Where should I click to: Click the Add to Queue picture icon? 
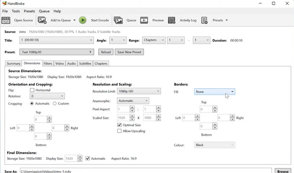tap(42, 20)
